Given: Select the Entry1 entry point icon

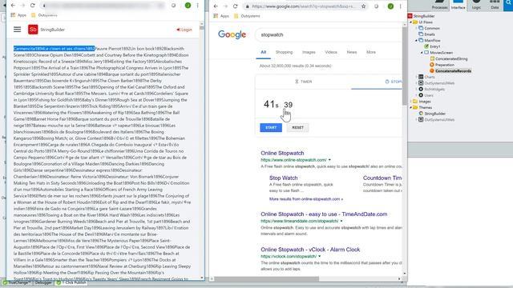Looking at the screenshot, I should pyautogui.click(x=426, y=46).
